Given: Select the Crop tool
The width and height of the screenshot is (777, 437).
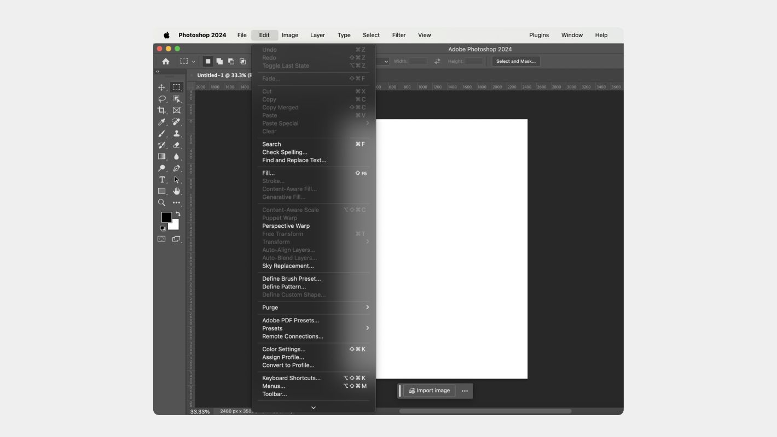Looking at the screenshot, I should pyautogui.click(x=161, y=110).
